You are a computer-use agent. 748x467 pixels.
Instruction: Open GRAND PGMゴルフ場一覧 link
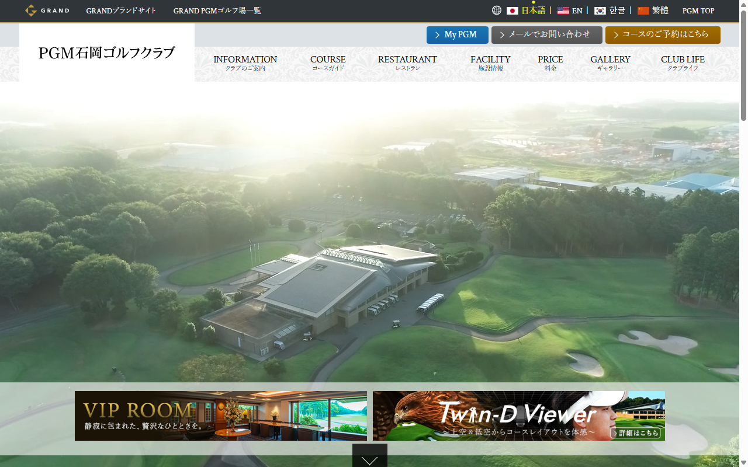(x=217, y=11)
